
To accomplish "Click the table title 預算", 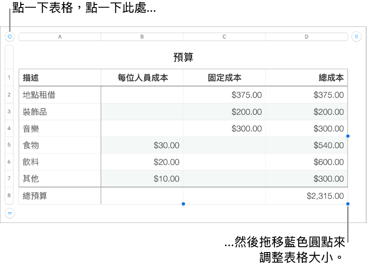I will click(x=183, y=57).
